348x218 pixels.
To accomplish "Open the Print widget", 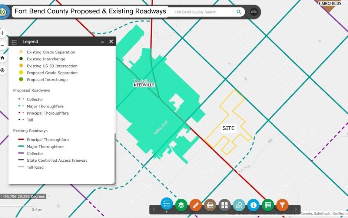I will 210,205.
